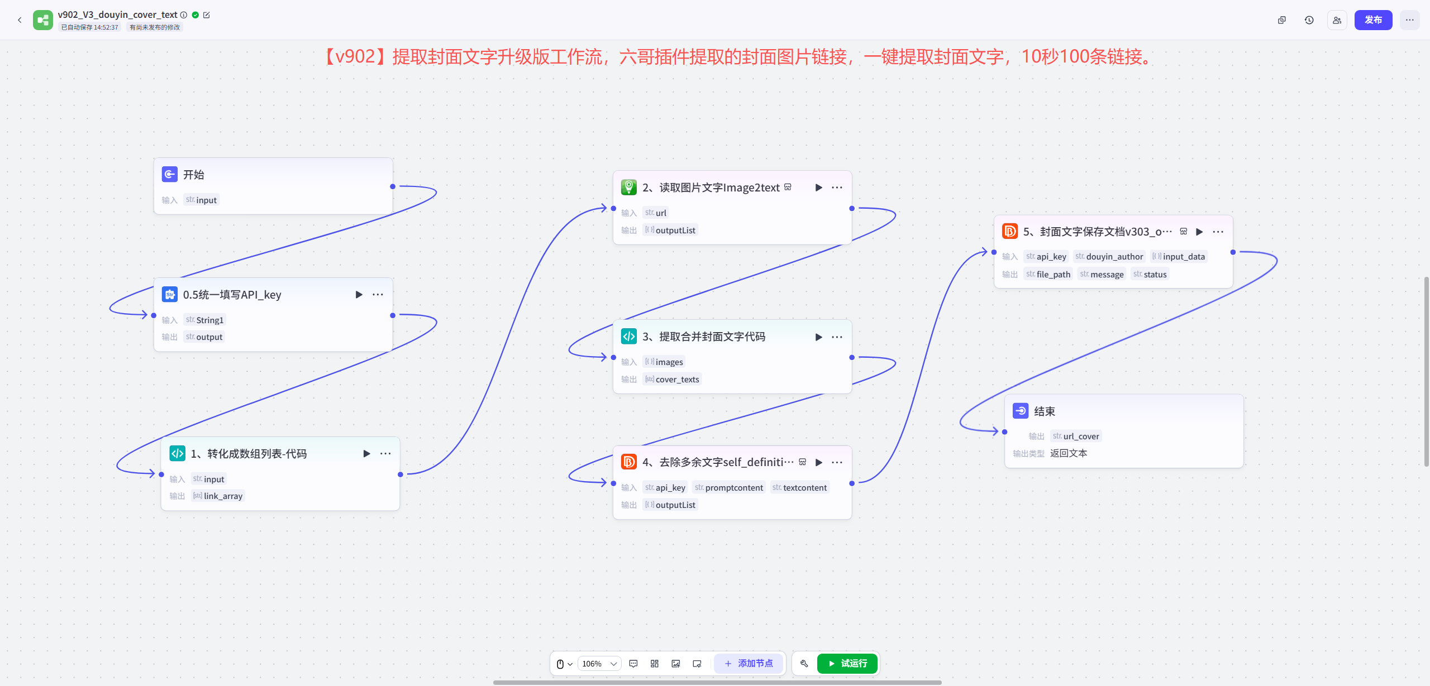Click batch icon next to Image2text title
Screen dimensions: 1430x686
tap(788, 187)
